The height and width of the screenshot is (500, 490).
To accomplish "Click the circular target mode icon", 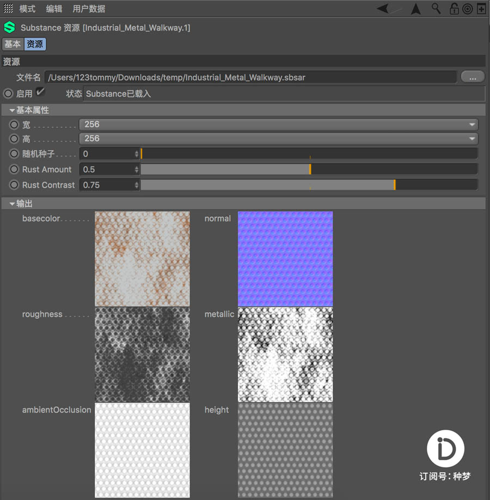I will click(x=467, y=9).
